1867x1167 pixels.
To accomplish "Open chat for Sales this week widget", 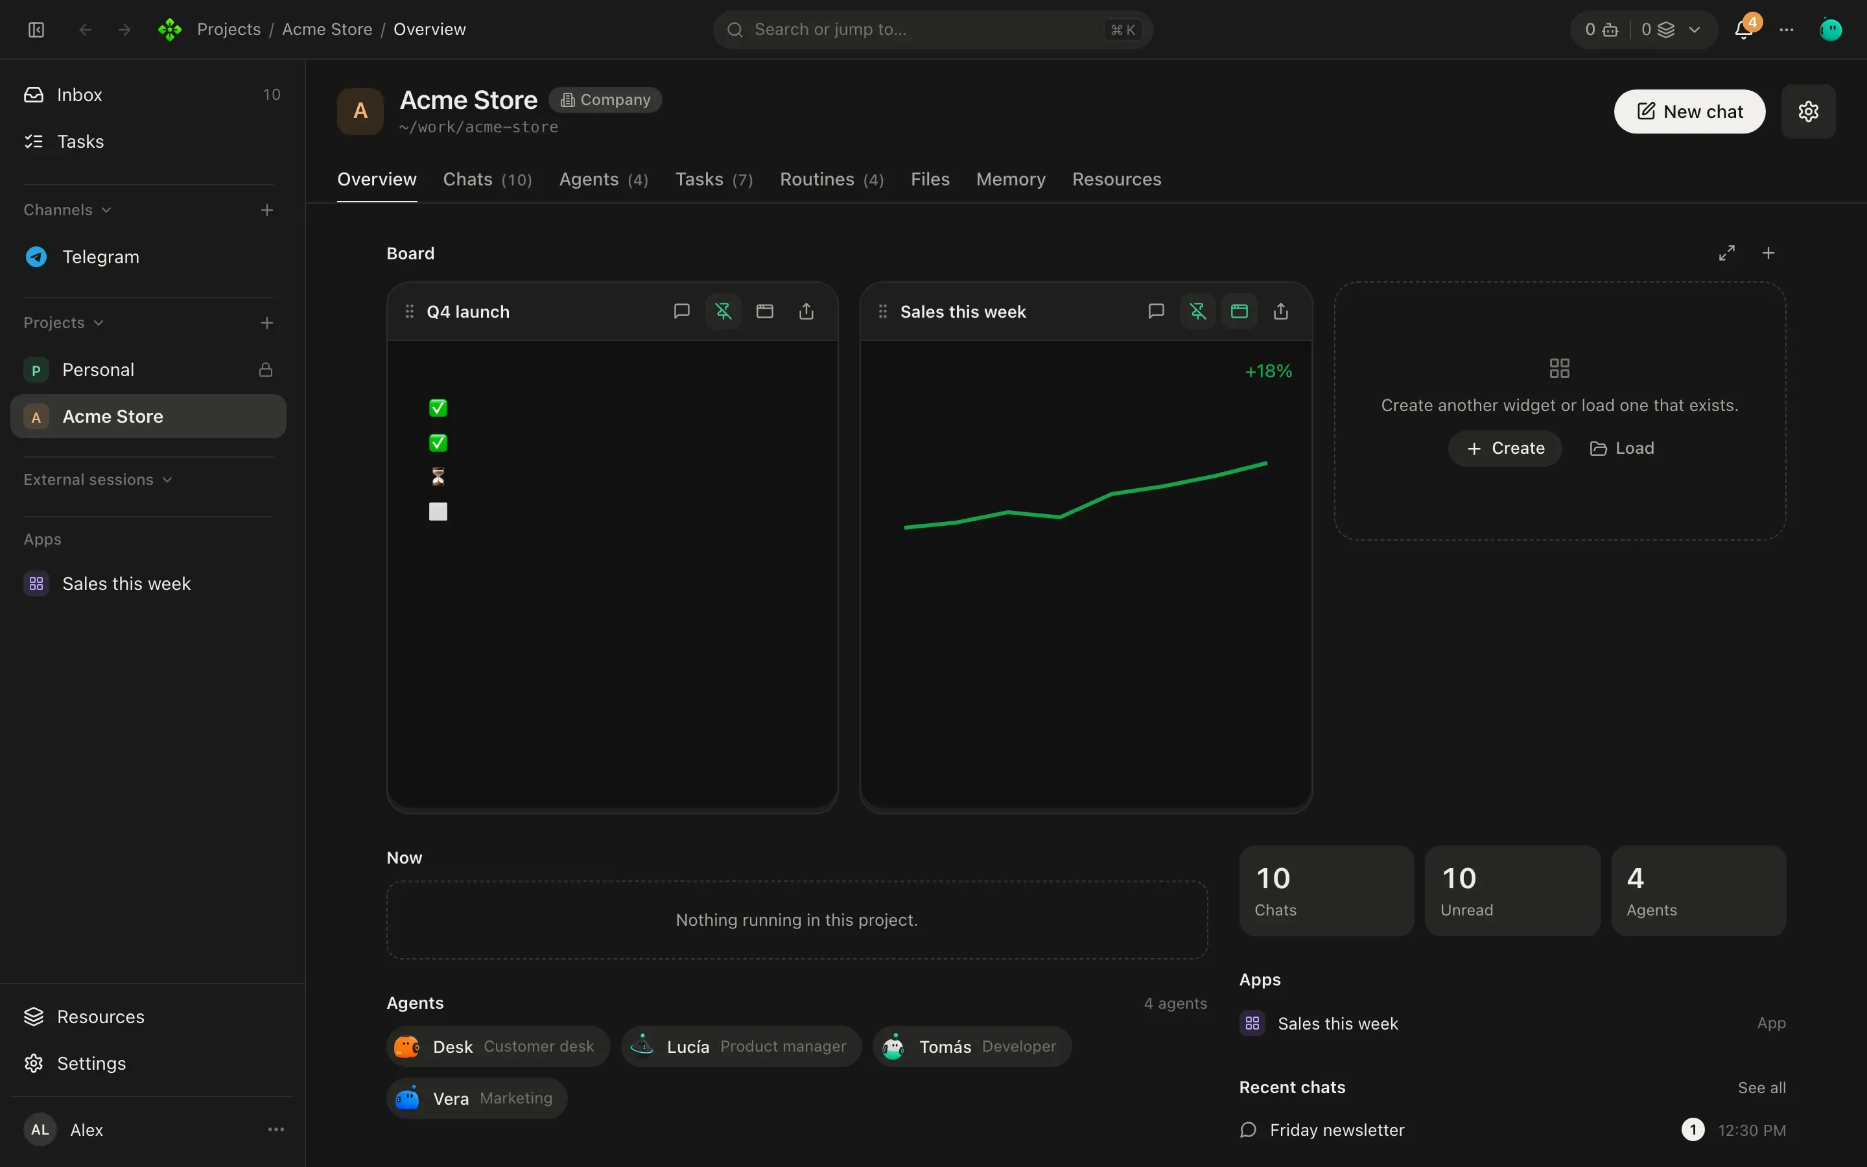I will pyautogui.click(x=1156, y=311).
